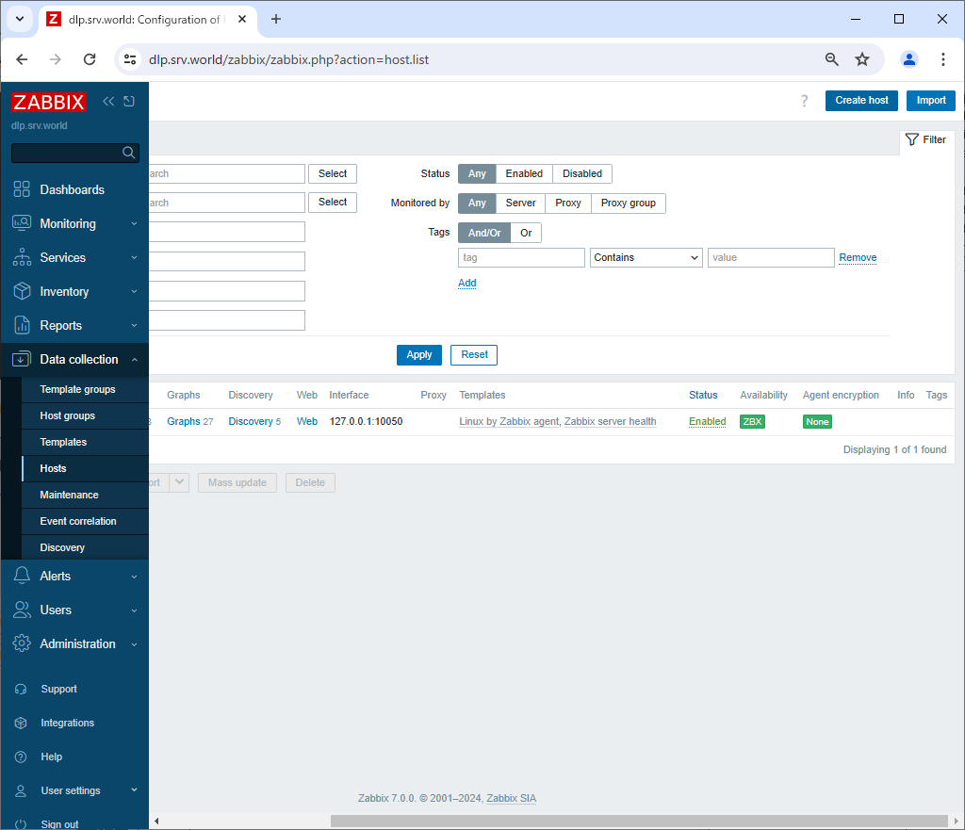Click the Filter funnel icon
The width and height of the screenshot is (965, 830).
(912, 139)
